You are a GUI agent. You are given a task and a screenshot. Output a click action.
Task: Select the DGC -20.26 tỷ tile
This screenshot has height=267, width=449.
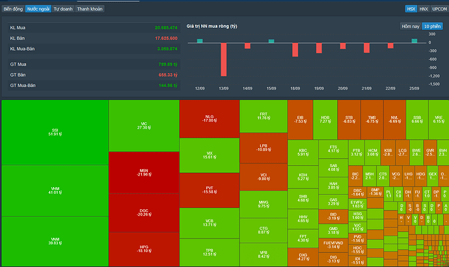coord(144,212)
